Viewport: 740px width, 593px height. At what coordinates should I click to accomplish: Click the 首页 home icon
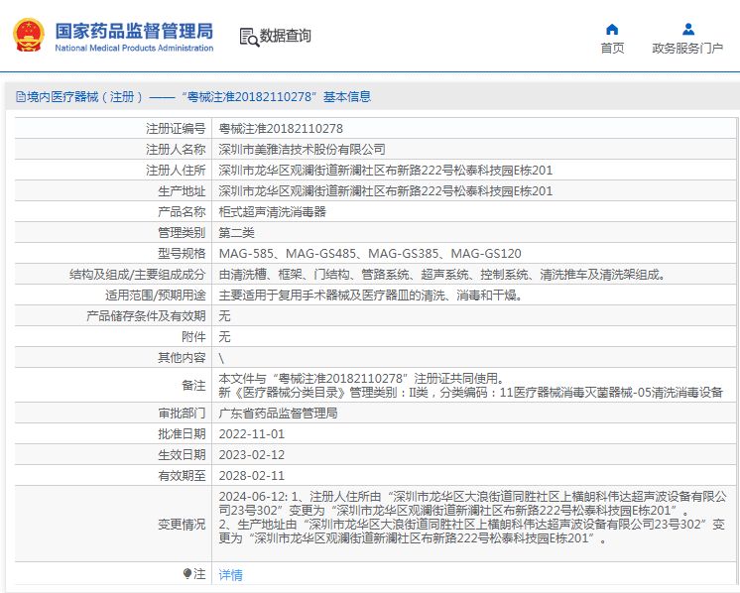pyautogui.click(x=612, y=29)
